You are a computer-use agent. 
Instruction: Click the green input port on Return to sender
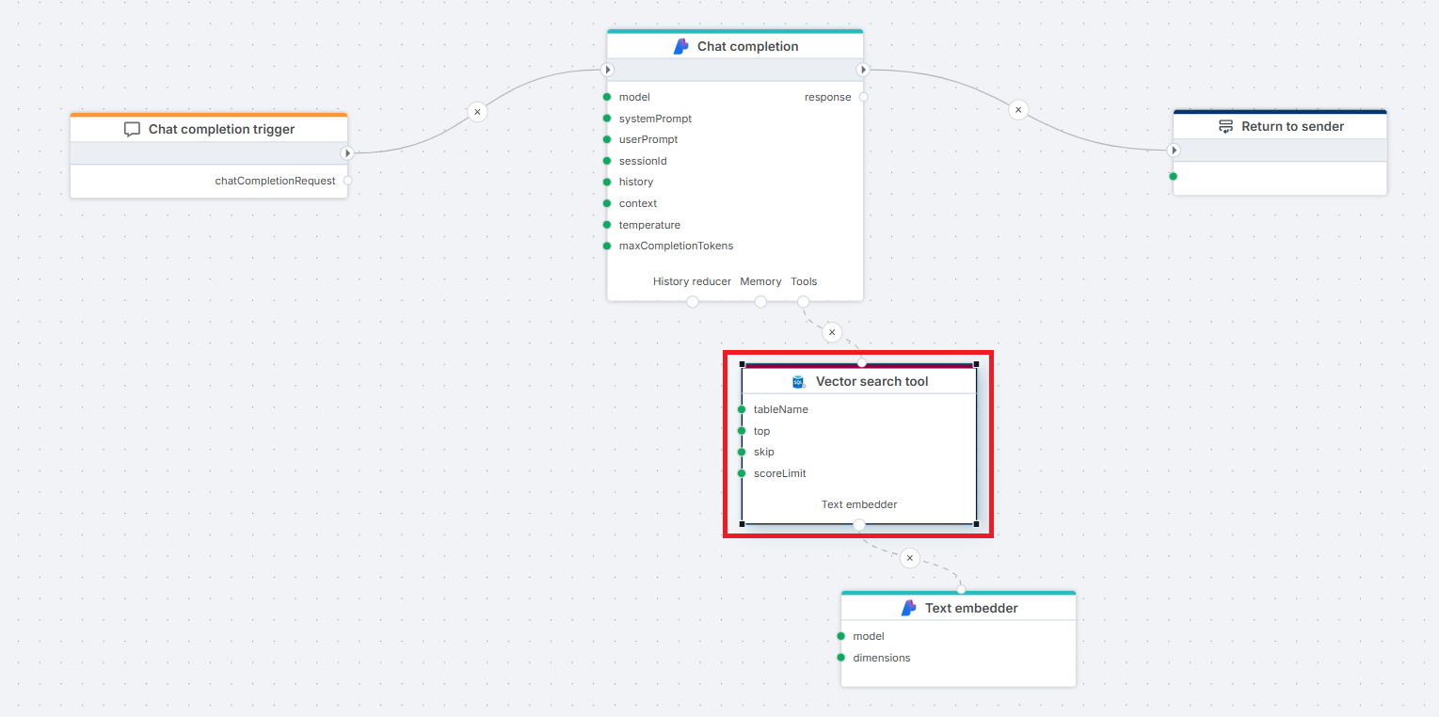point(1173,176)
